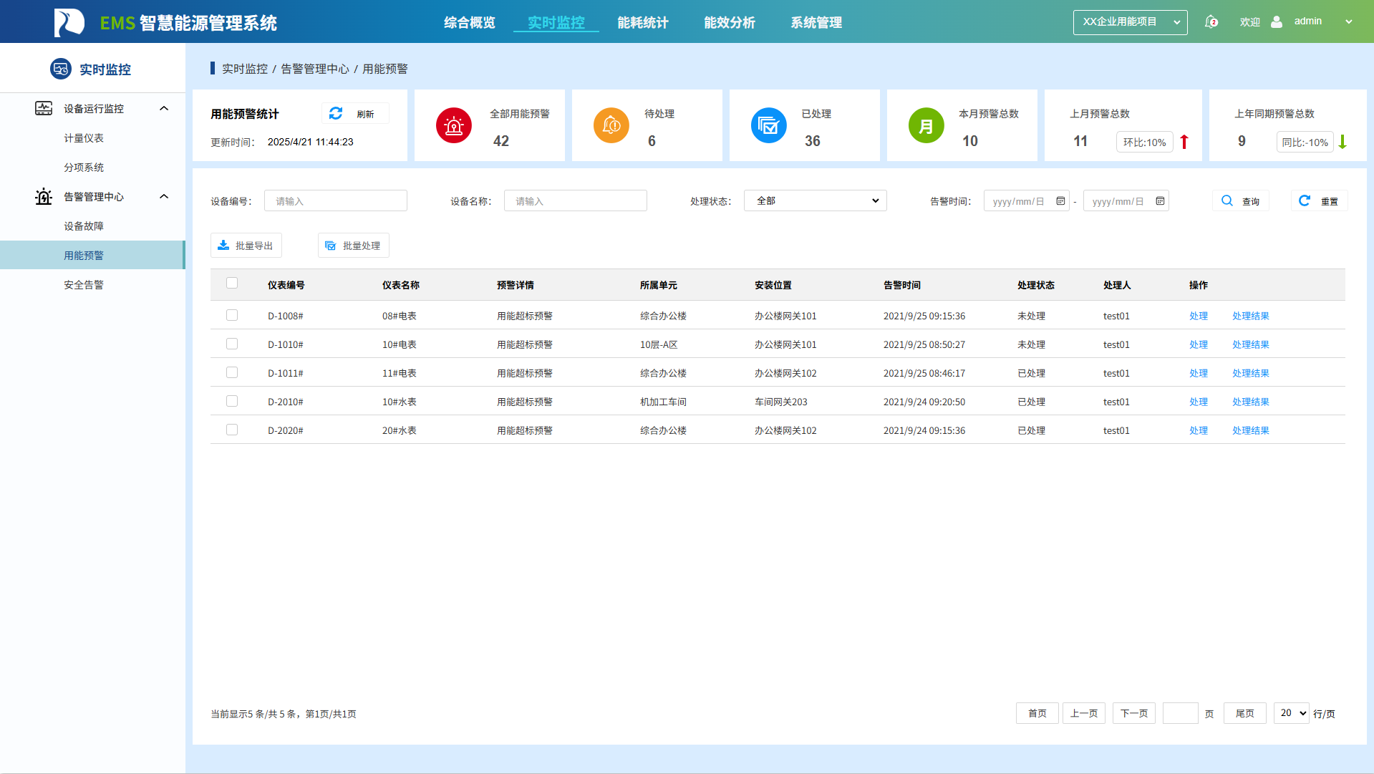Image resolution: width=1374 pixels, height=774 pixels.
Task: Click the green down arrow near 同比
Action: 1342,142
